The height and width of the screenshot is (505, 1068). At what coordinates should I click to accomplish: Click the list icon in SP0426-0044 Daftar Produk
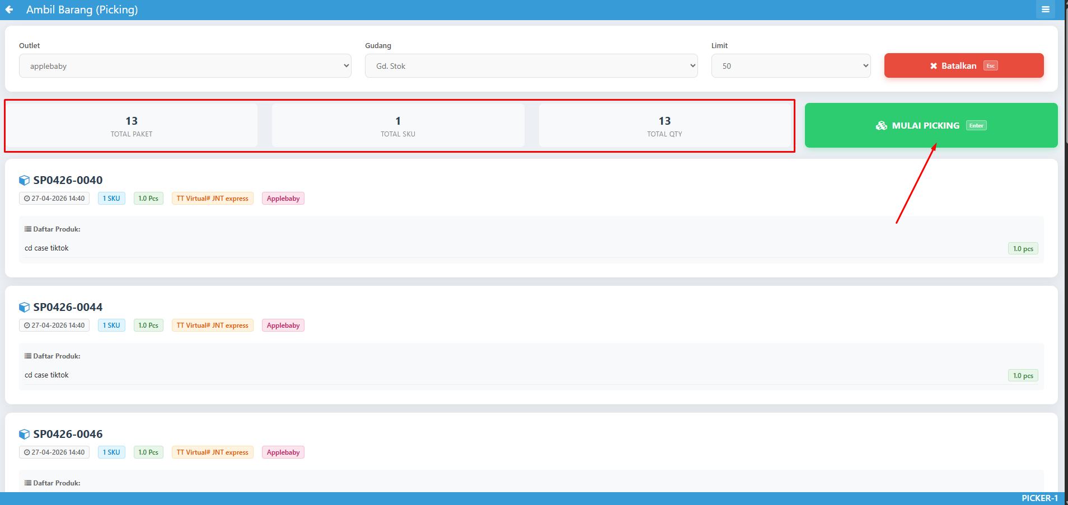[28, 356]
